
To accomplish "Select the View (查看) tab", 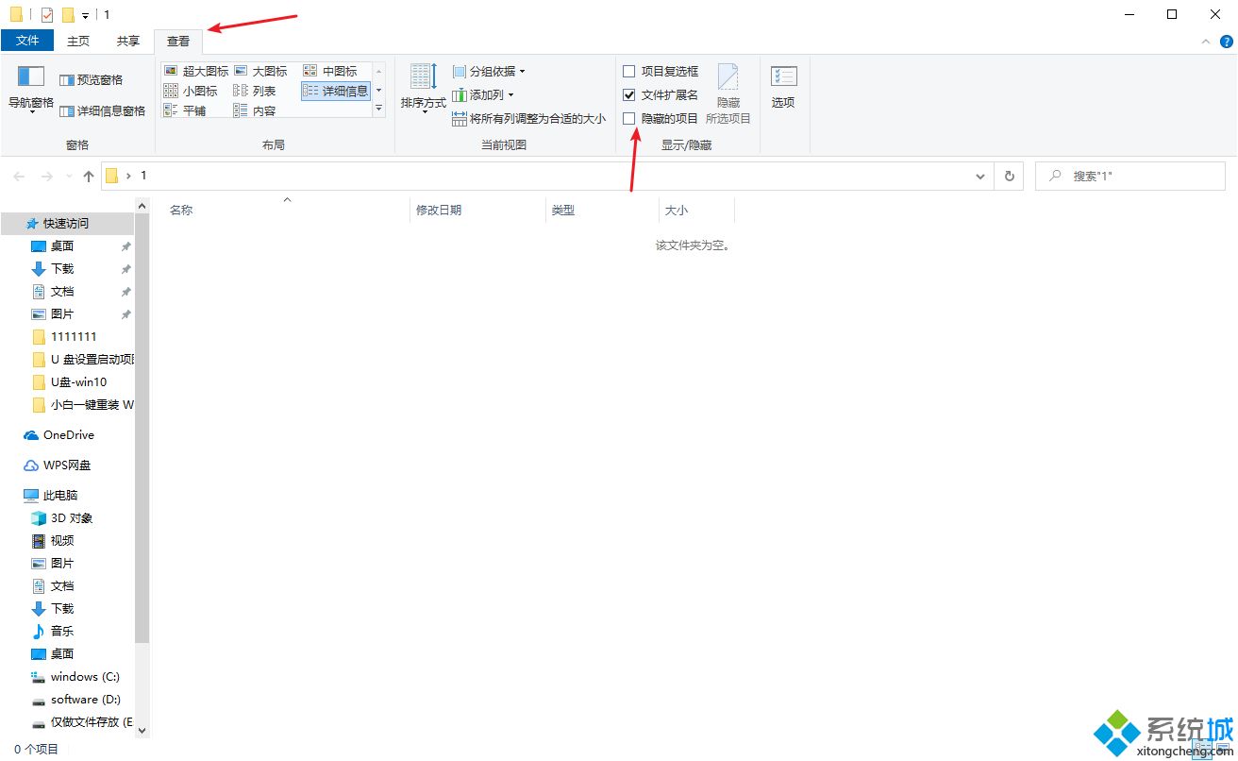I will pyautogui.click(x=178, y=41).
